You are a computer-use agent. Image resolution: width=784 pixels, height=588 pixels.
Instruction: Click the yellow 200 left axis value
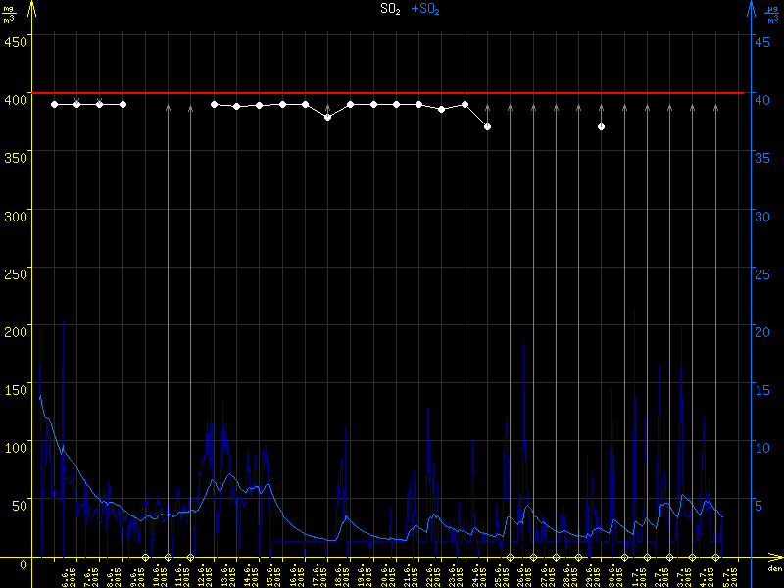[x=14, y=331]
